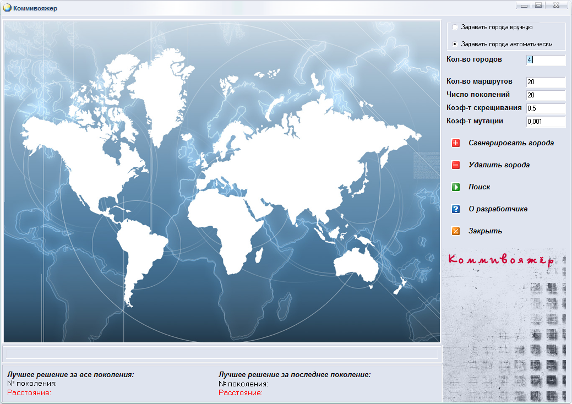This screenshot has height=404, width=572.
Task: Click the 'Кол-во городов' label
Action: 474,59
